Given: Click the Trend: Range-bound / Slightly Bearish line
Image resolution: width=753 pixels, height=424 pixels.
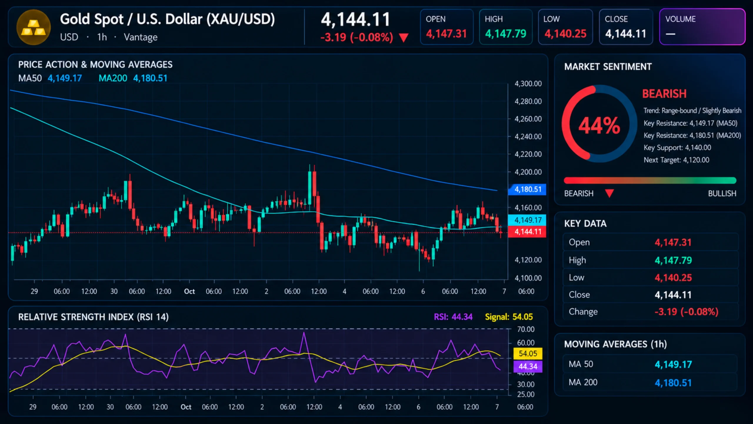Looking at the screenshot, I should click(692, 111).
